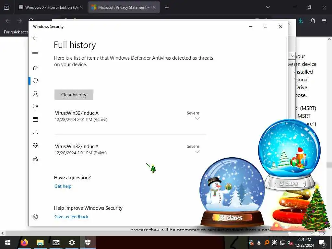
Task: Launch Firefox from the taskbar
Action: [24, 243]
